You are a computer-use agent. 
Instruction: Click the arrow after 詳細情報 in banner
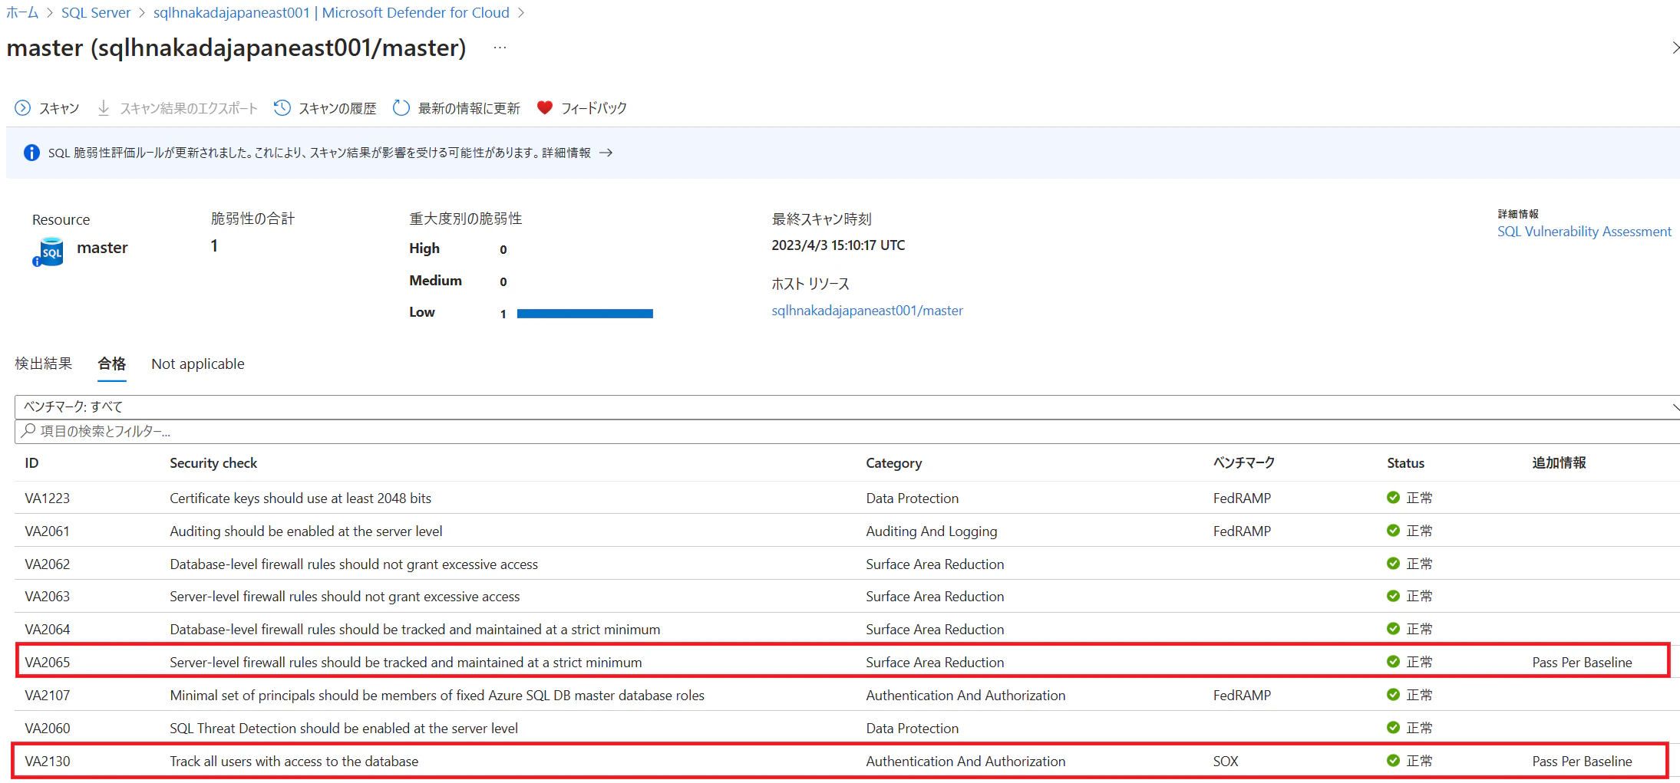click(606, 153)
